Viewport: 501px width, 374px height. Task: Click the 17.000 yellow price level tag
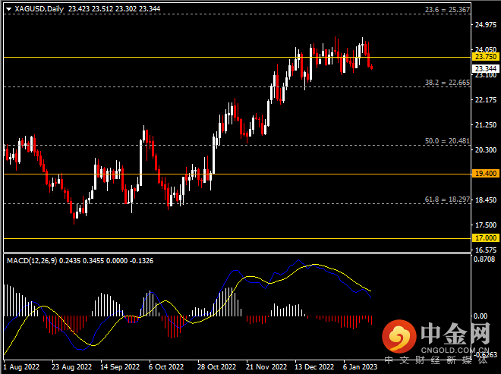click(x=484, y=238)
